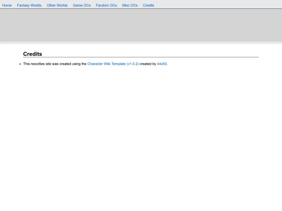Open Misc OCs navigation link
Screen dimensions: 282x211
[x=130, y=5]
